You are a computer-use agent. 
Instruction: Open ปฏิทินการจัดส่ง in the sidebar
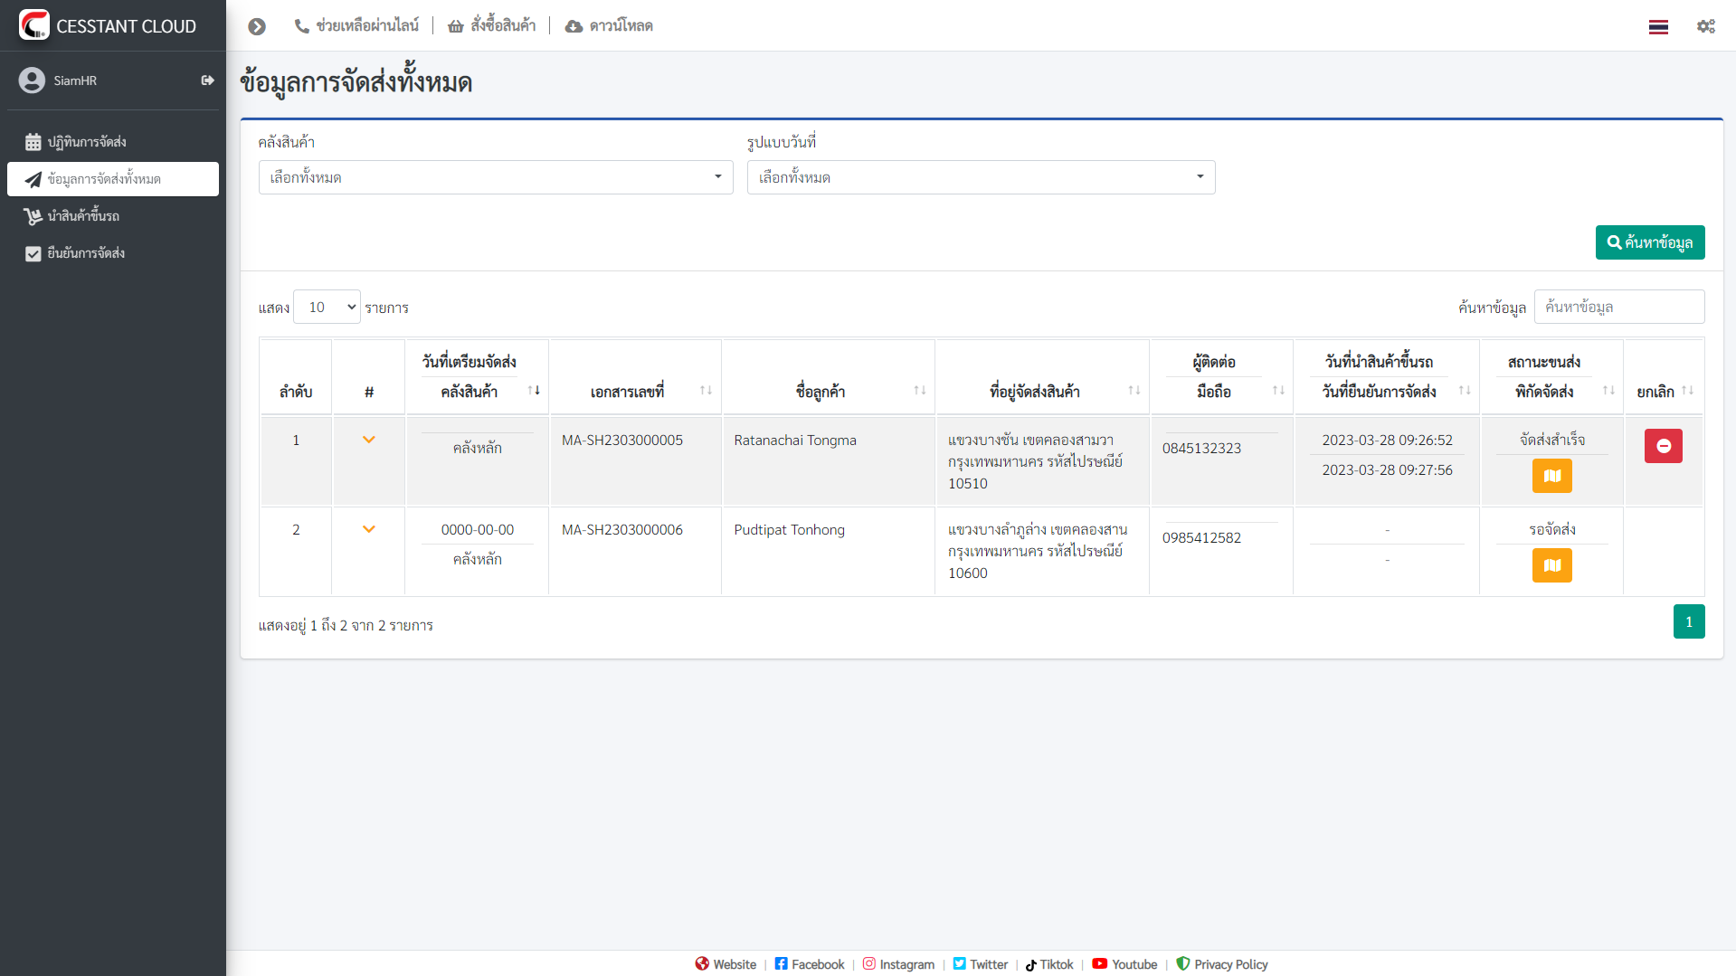point(87,142)
